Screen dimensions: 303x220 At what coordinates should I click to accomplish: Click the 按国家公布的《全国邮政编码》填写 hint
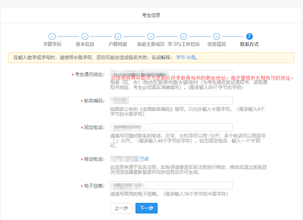tap(188, 112)
